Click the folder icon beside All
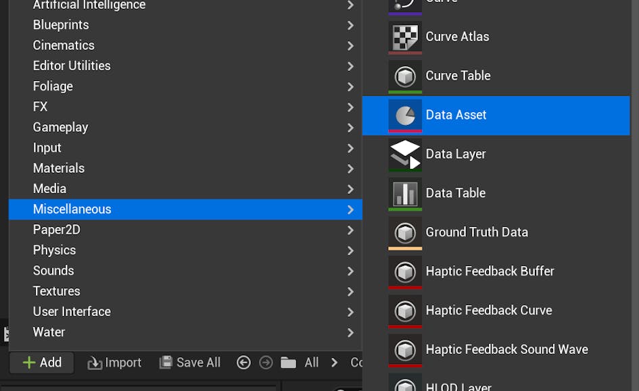The image size is (639, 391). tap(289, 363)
